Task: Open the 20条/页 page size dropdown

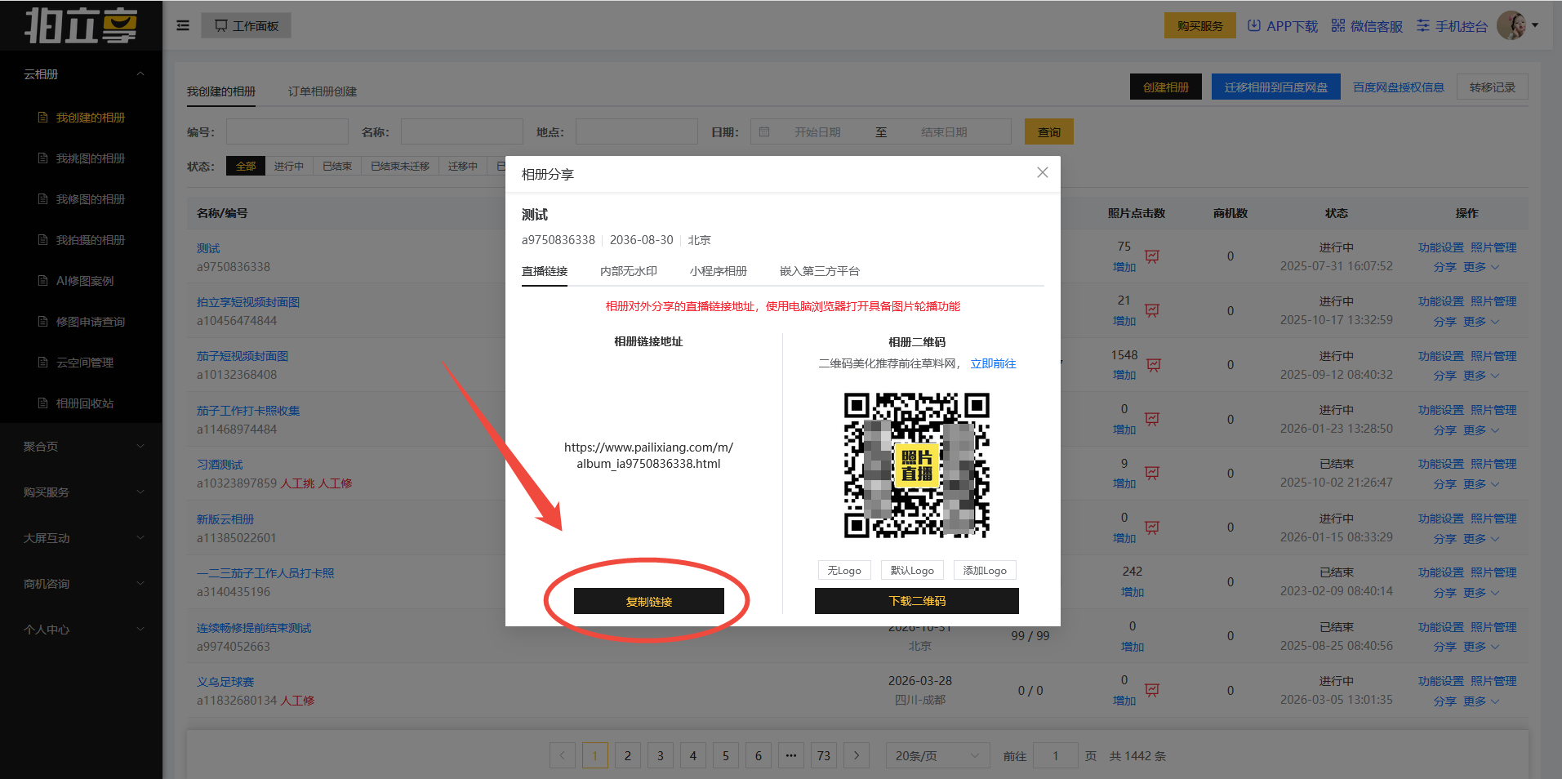Action: tap(937, 755)
